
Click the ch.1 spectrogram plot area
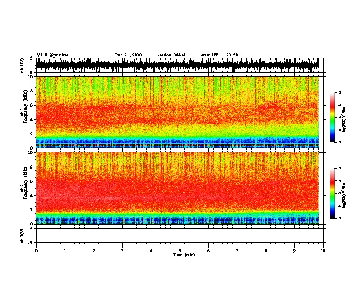(x=177, y=112)
